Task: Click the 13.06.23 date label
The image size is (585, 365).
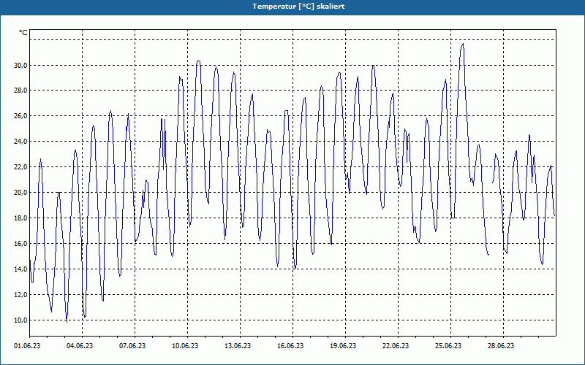Action: [238, 346]
